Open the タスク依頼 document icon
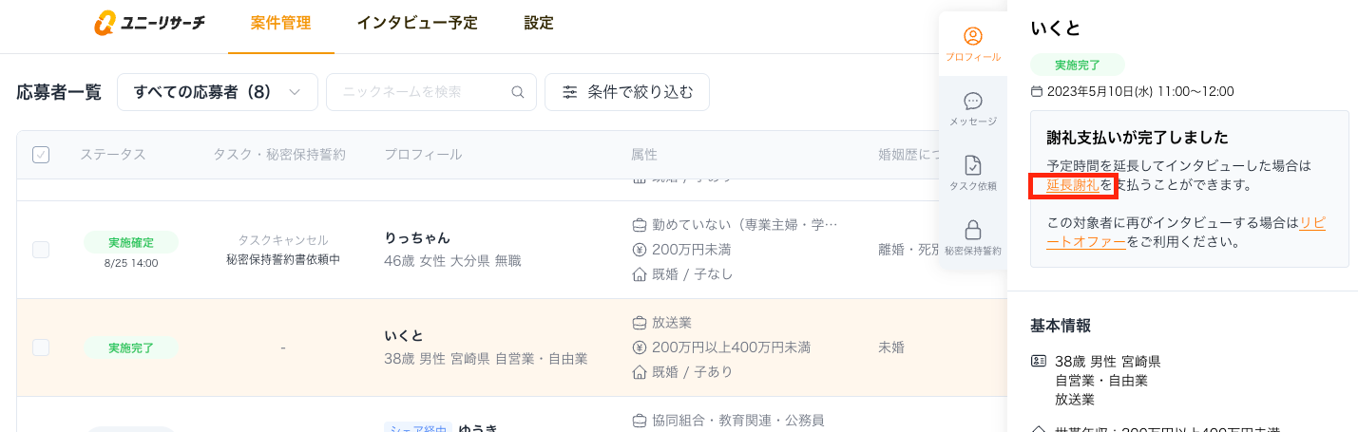Viewport: 1358px width, 432px height. 972,166
